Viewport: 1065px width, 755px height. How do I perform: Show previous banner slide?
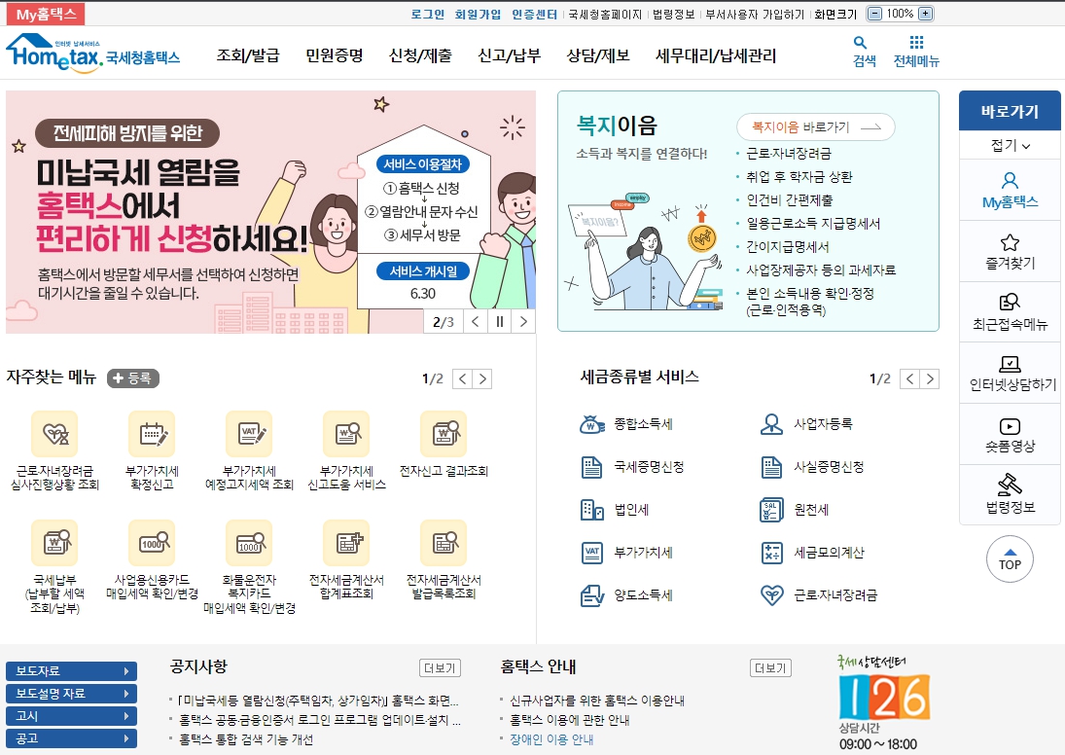(x=476, y=321)
